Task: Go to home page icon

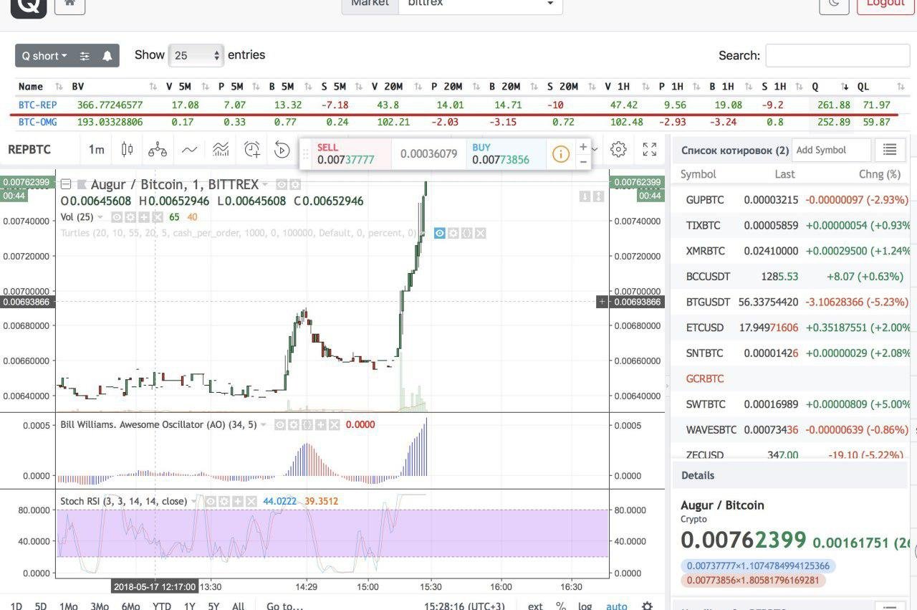Action: pyautogui.click(x=69, y=3)
